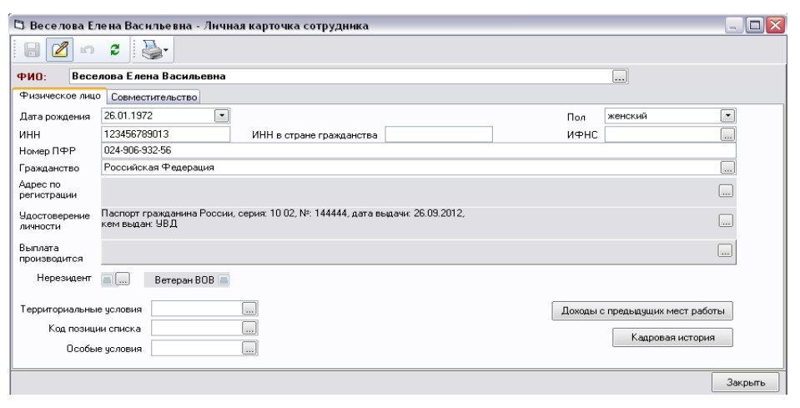Viewport: 800px width, 408px height.
Task: Click the ellipsis button next to Нерезидент
Action: 123,279
